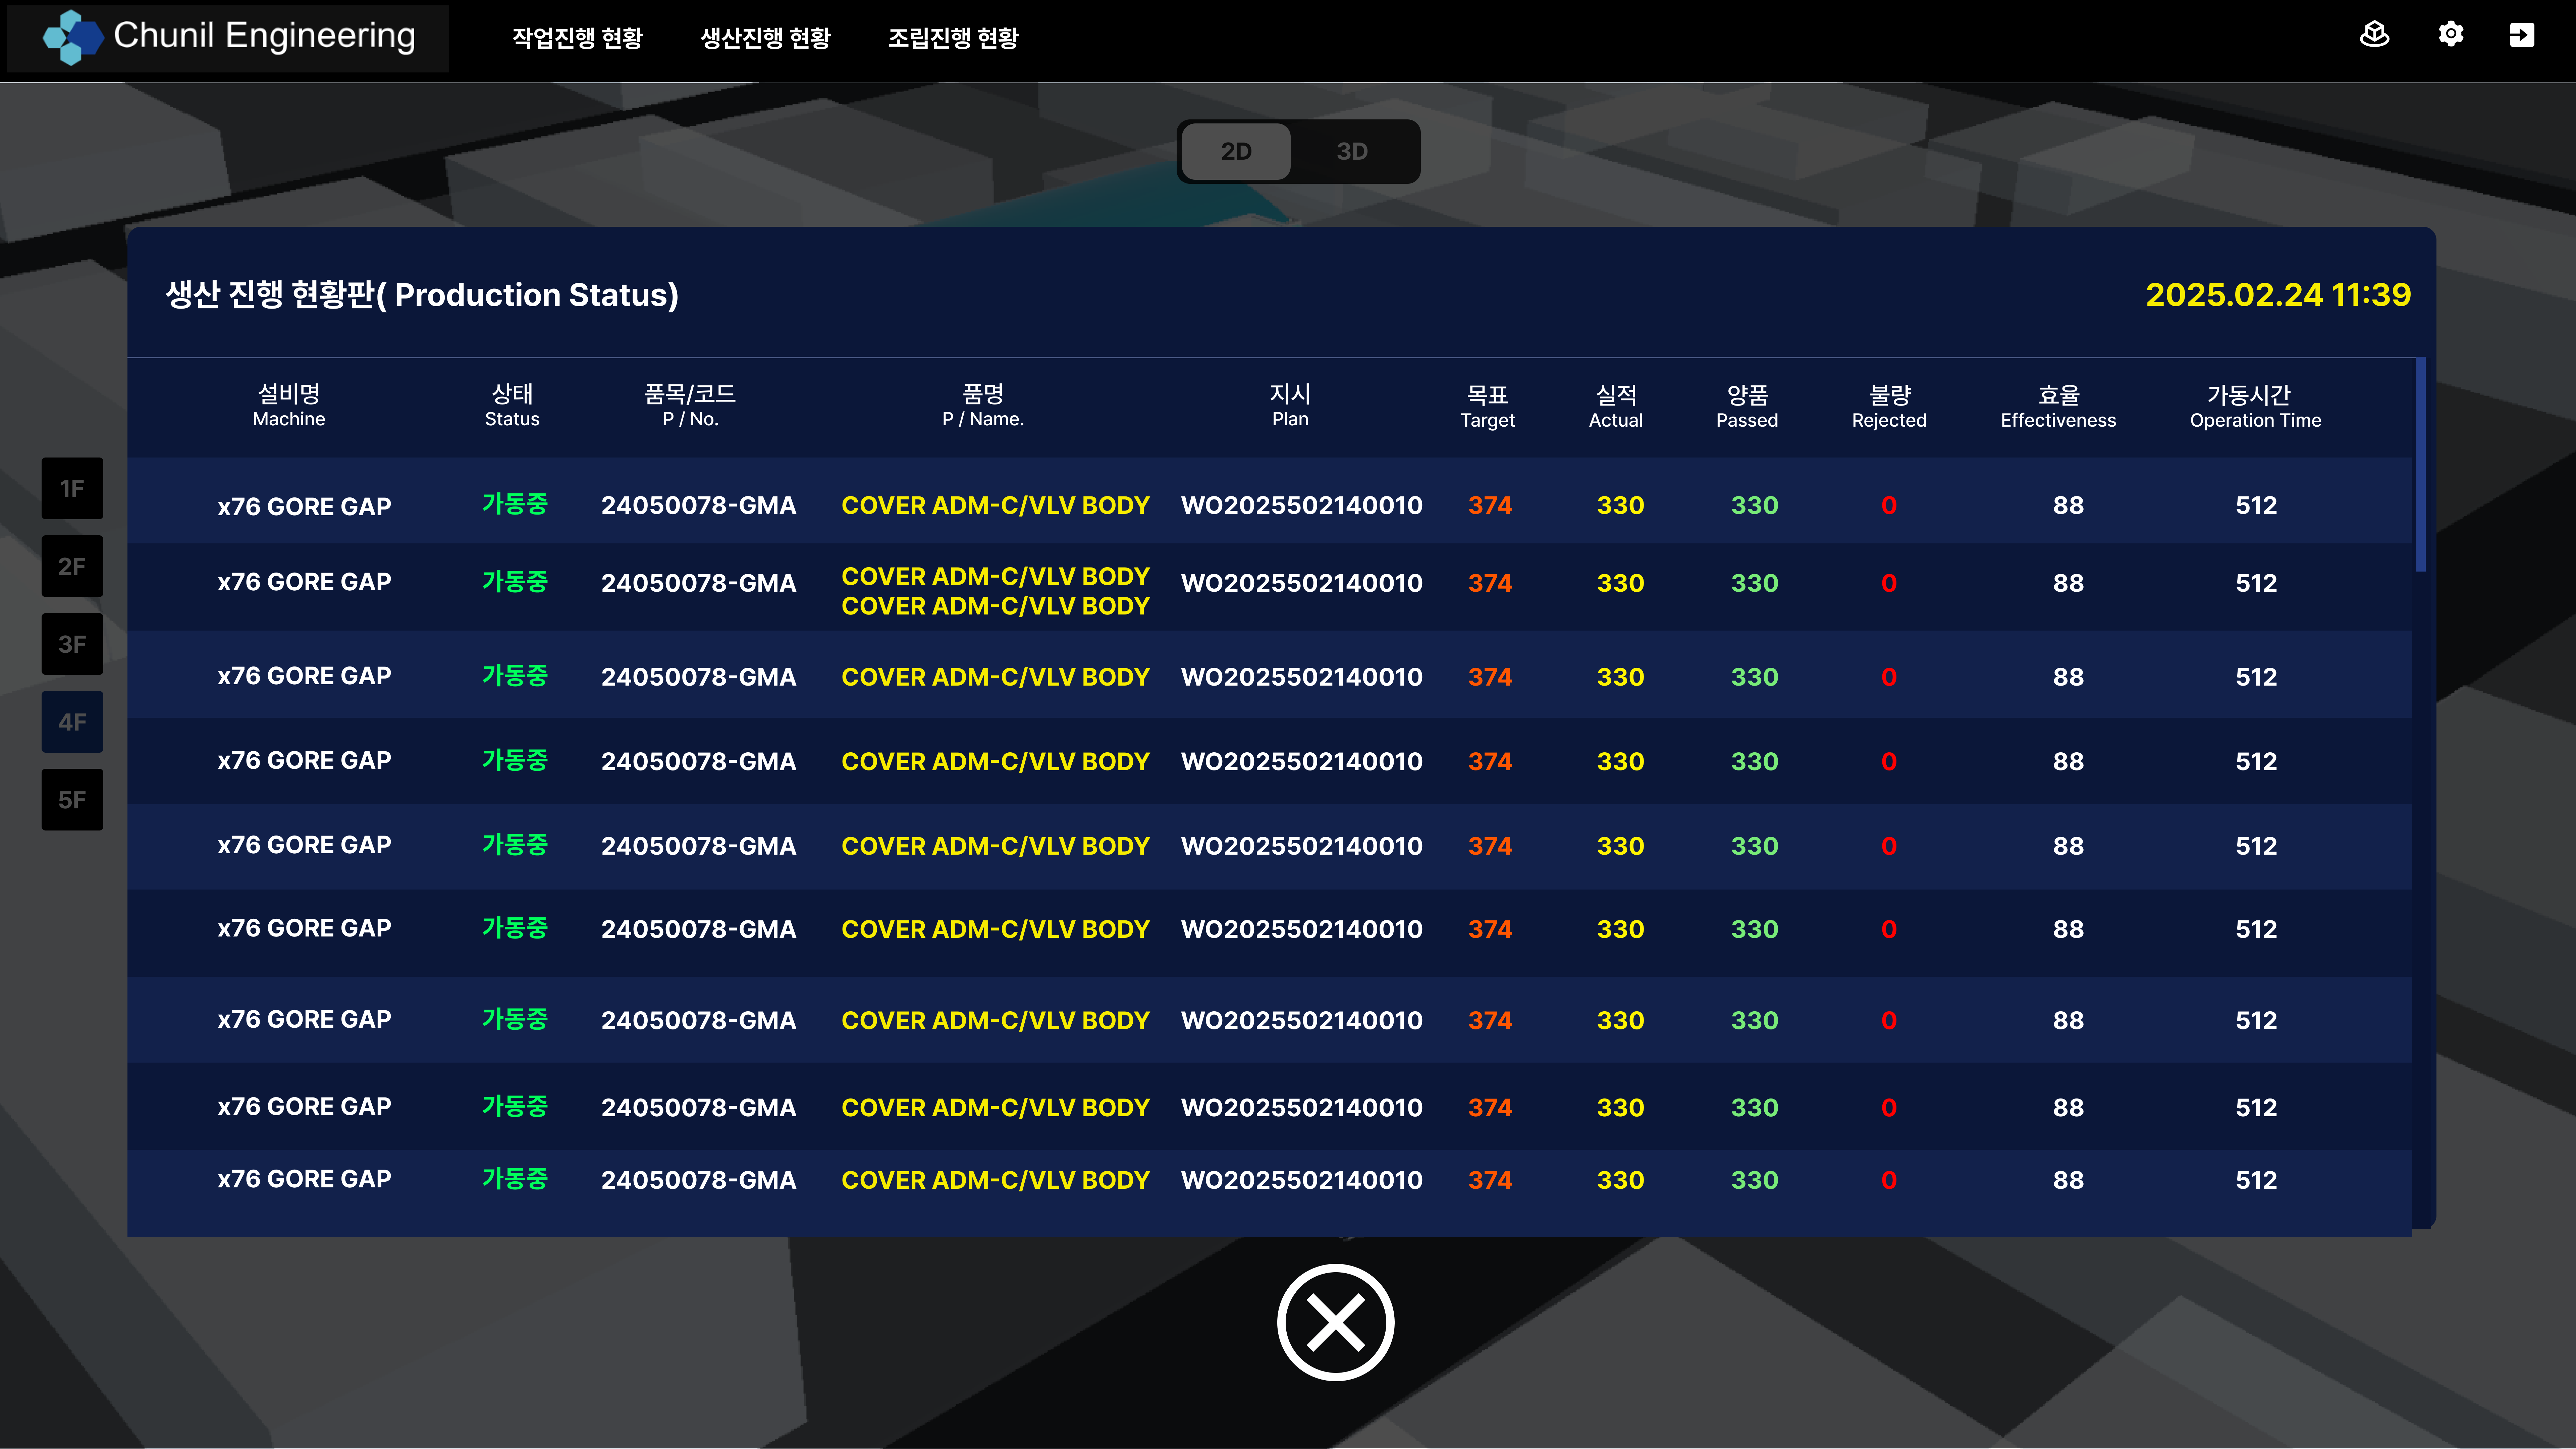Open the 조립진행 현황 menu
Screen dimensions: 2576x1449
click(953, 38)
